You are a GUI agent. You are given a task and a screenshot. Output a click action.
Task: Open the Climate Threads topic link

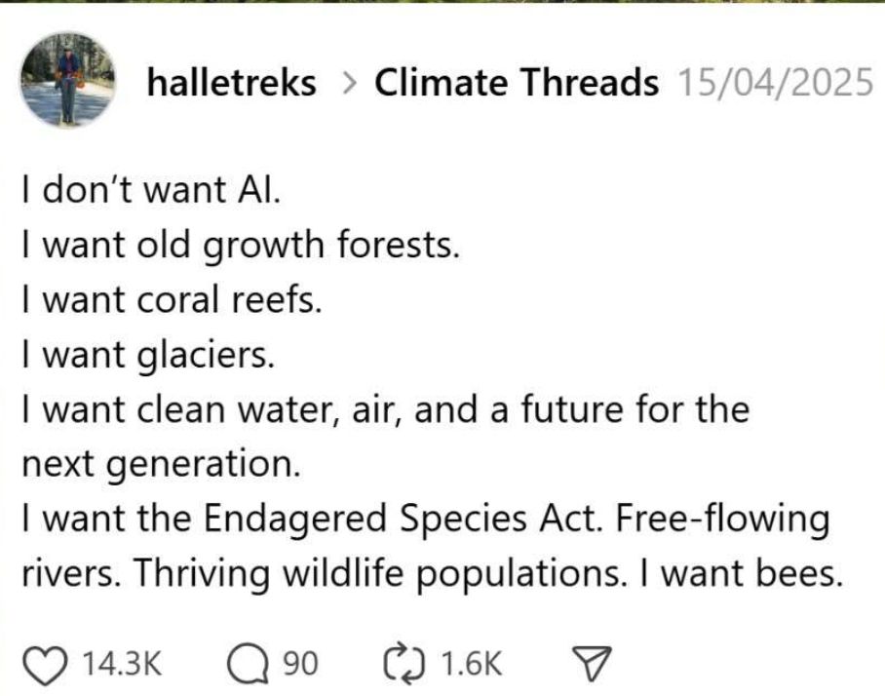coord(517,83)
